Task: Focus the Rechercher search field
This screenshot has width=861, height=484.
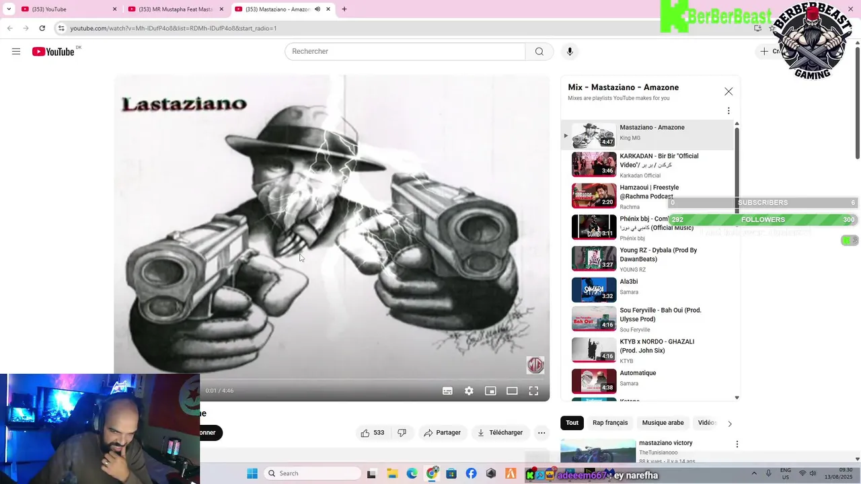Action: [x=406, y=52]
